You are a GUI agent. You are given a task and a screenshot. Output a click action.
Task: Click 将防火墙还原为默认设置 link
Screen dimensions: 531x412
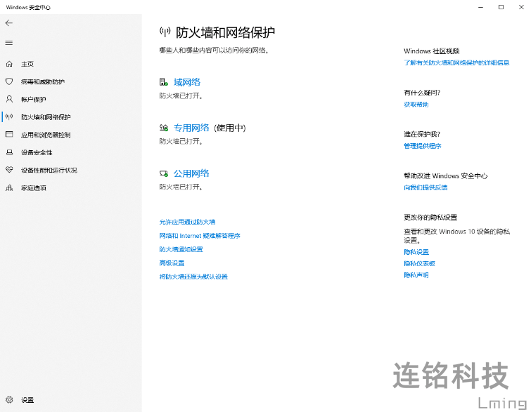pos(193,277)
